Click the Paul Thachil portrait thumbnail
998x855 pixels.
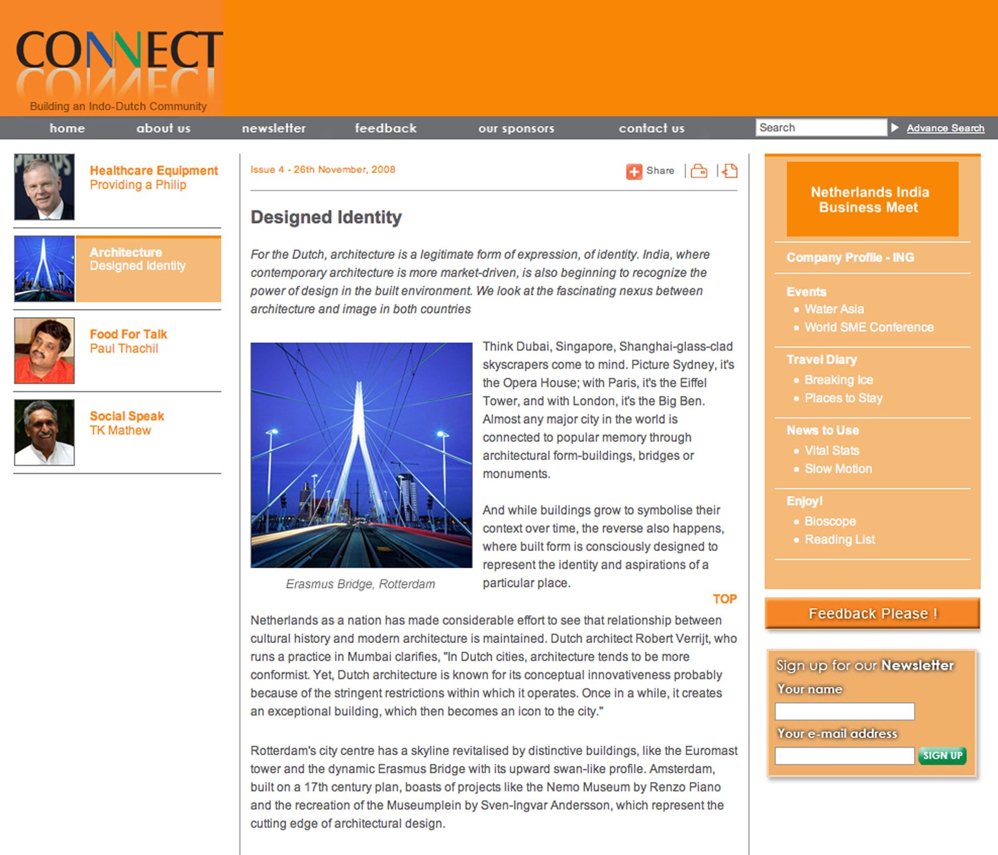pyautogui.click(x=44, y=350)
